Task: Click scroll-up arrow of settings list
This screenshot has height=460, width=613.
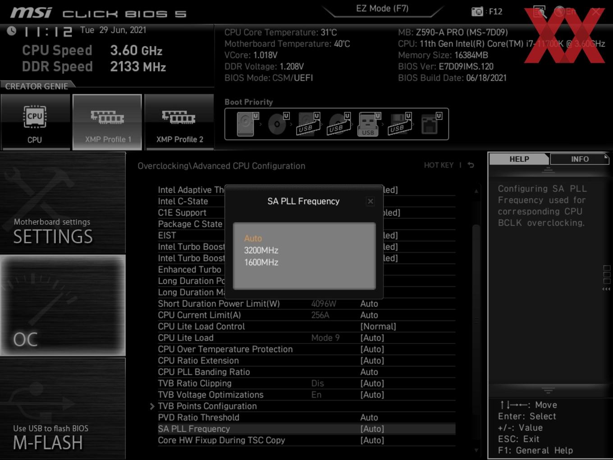Action: coord(476,191)
